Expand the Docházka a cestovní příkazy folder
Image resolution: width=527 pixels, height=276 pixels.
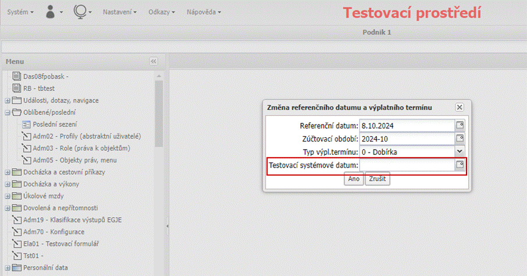[7, 172]
